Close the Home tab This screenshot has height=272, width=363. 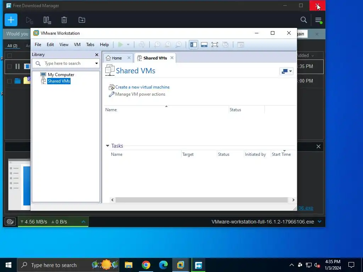129,58
